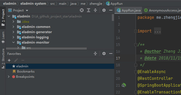Click @author Javadoc tag link
Image resolution: width=181 pixels, height=95 pixels.
(x=153, y=51)
